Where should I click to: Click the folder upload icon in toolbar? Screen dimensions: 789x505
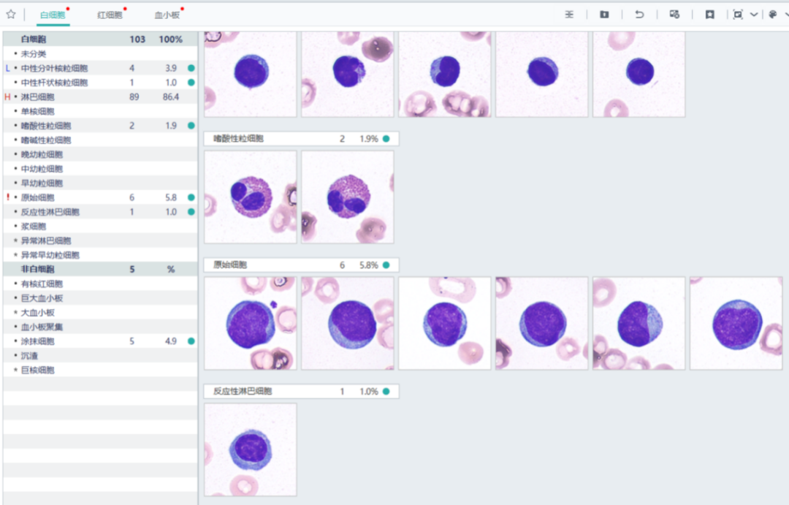coord(604,14)
